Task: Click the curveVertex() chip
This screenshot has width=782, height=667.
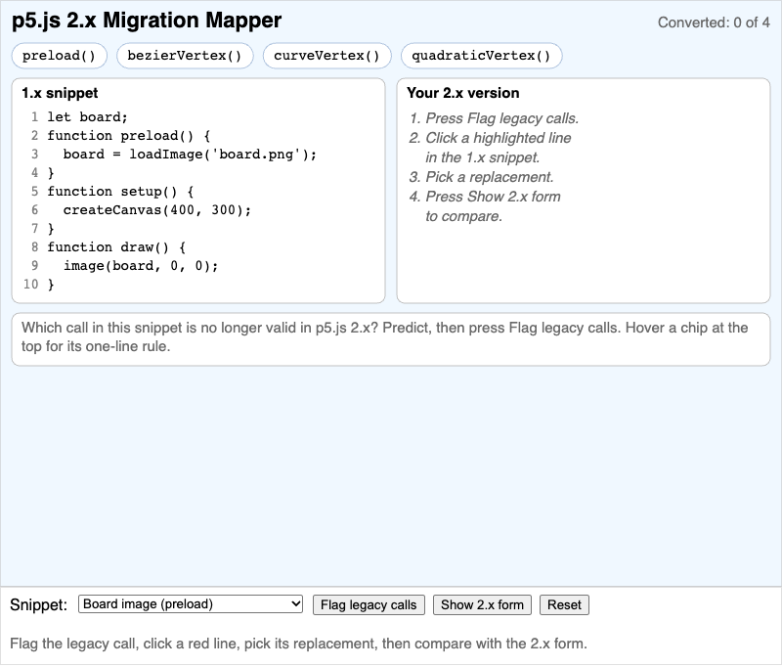Action: pyautogui.click(x=326, y=56)
